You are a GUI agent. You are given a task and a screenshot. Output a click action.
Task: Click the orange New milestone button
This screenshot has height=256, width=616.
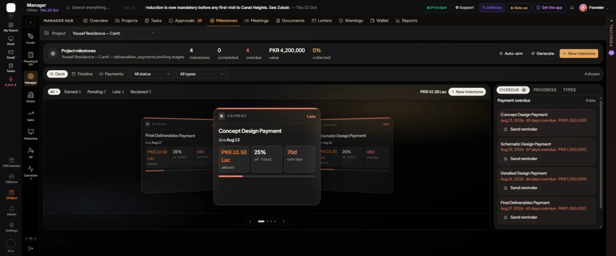point(579,54)
